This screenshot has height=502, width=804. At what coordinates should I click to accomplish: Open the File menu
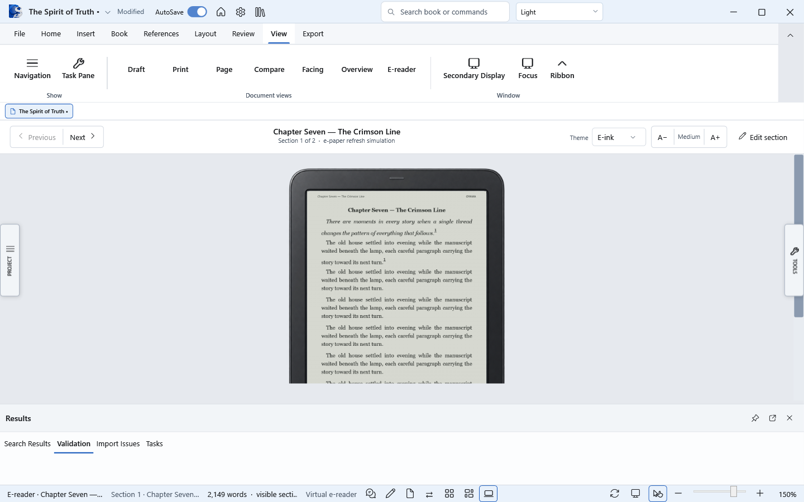(x=20, y=33)
